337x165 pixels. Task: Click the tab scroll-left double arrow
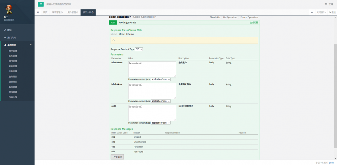[x=38, y=12]
